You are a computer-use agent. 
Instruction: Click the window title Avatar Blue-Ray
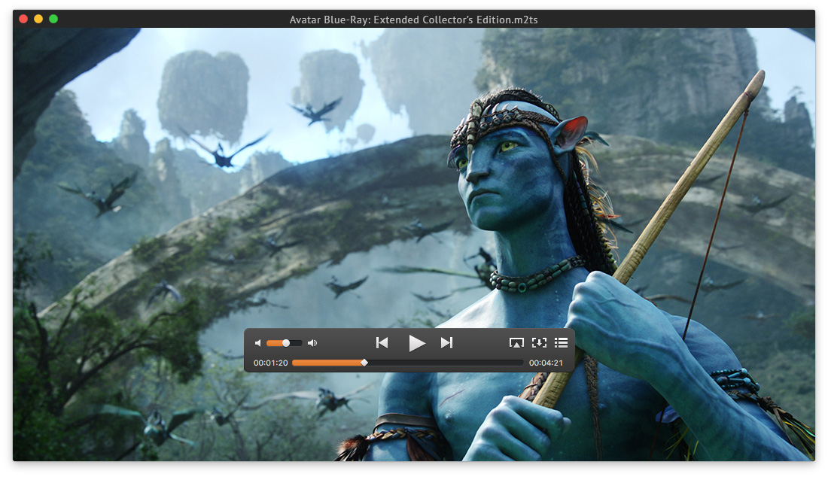(x=413, y=20)
